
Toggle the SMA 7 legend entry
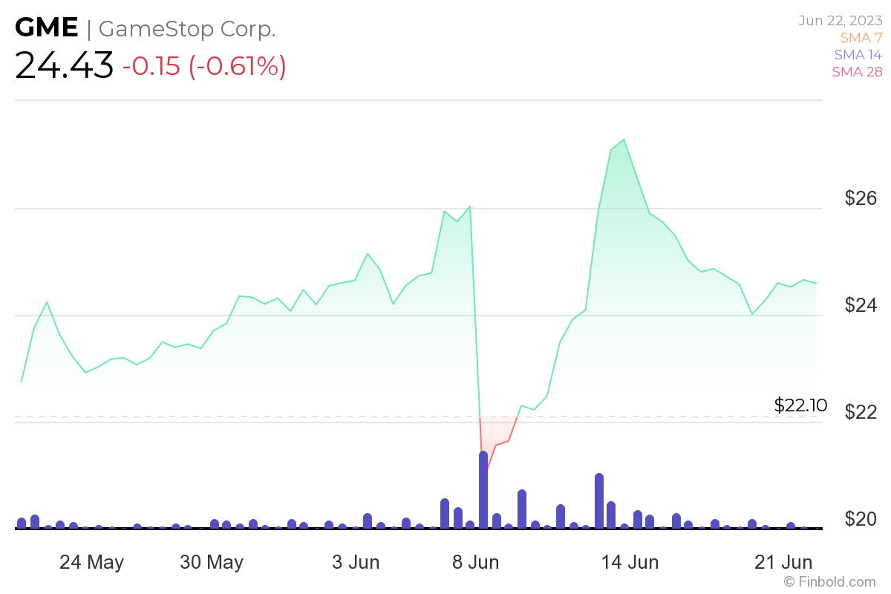[x=861, y=37]
